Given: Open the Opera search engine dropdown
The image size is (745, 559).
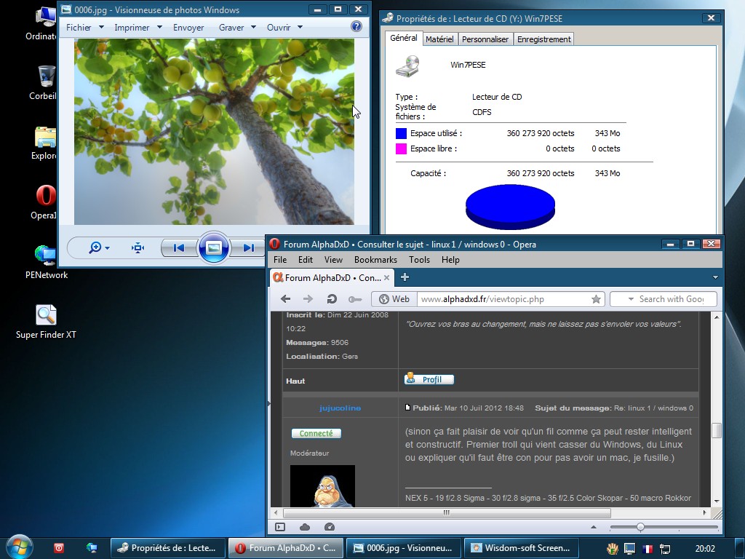Looking at the screenshot, I should click(x=631, y=299).
